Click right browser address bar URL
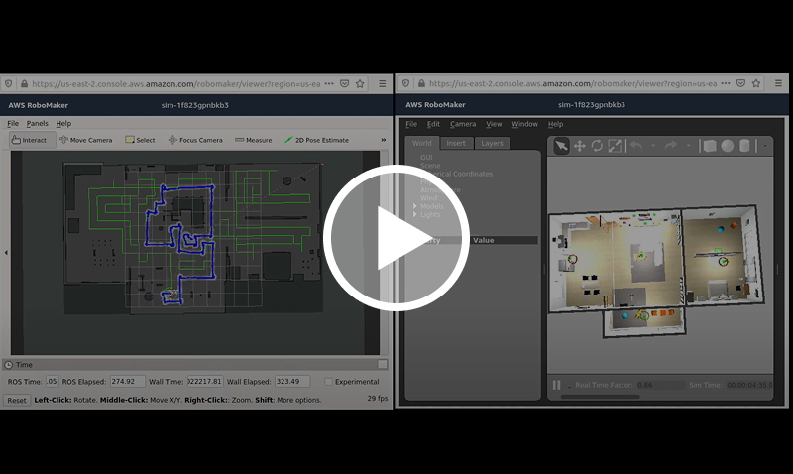This screenshot has width=793, height=474. (573, 83)
